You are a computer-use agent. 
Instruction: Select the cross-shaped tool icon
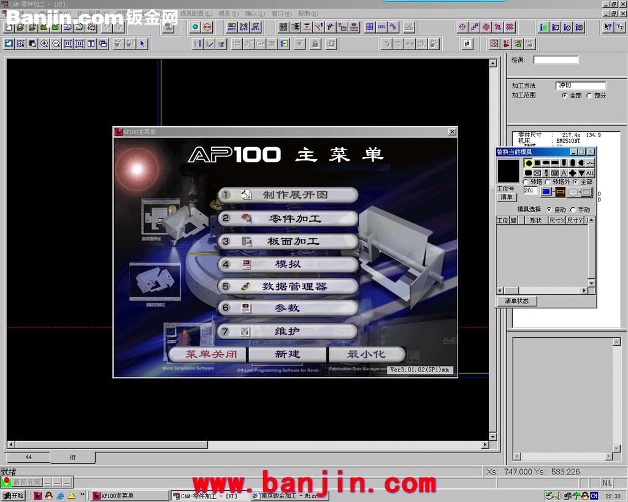tap(572, 173)
